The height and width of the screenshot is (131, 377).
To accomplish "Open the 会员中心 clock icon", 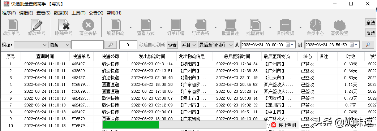I will click(x=315, y=25).
